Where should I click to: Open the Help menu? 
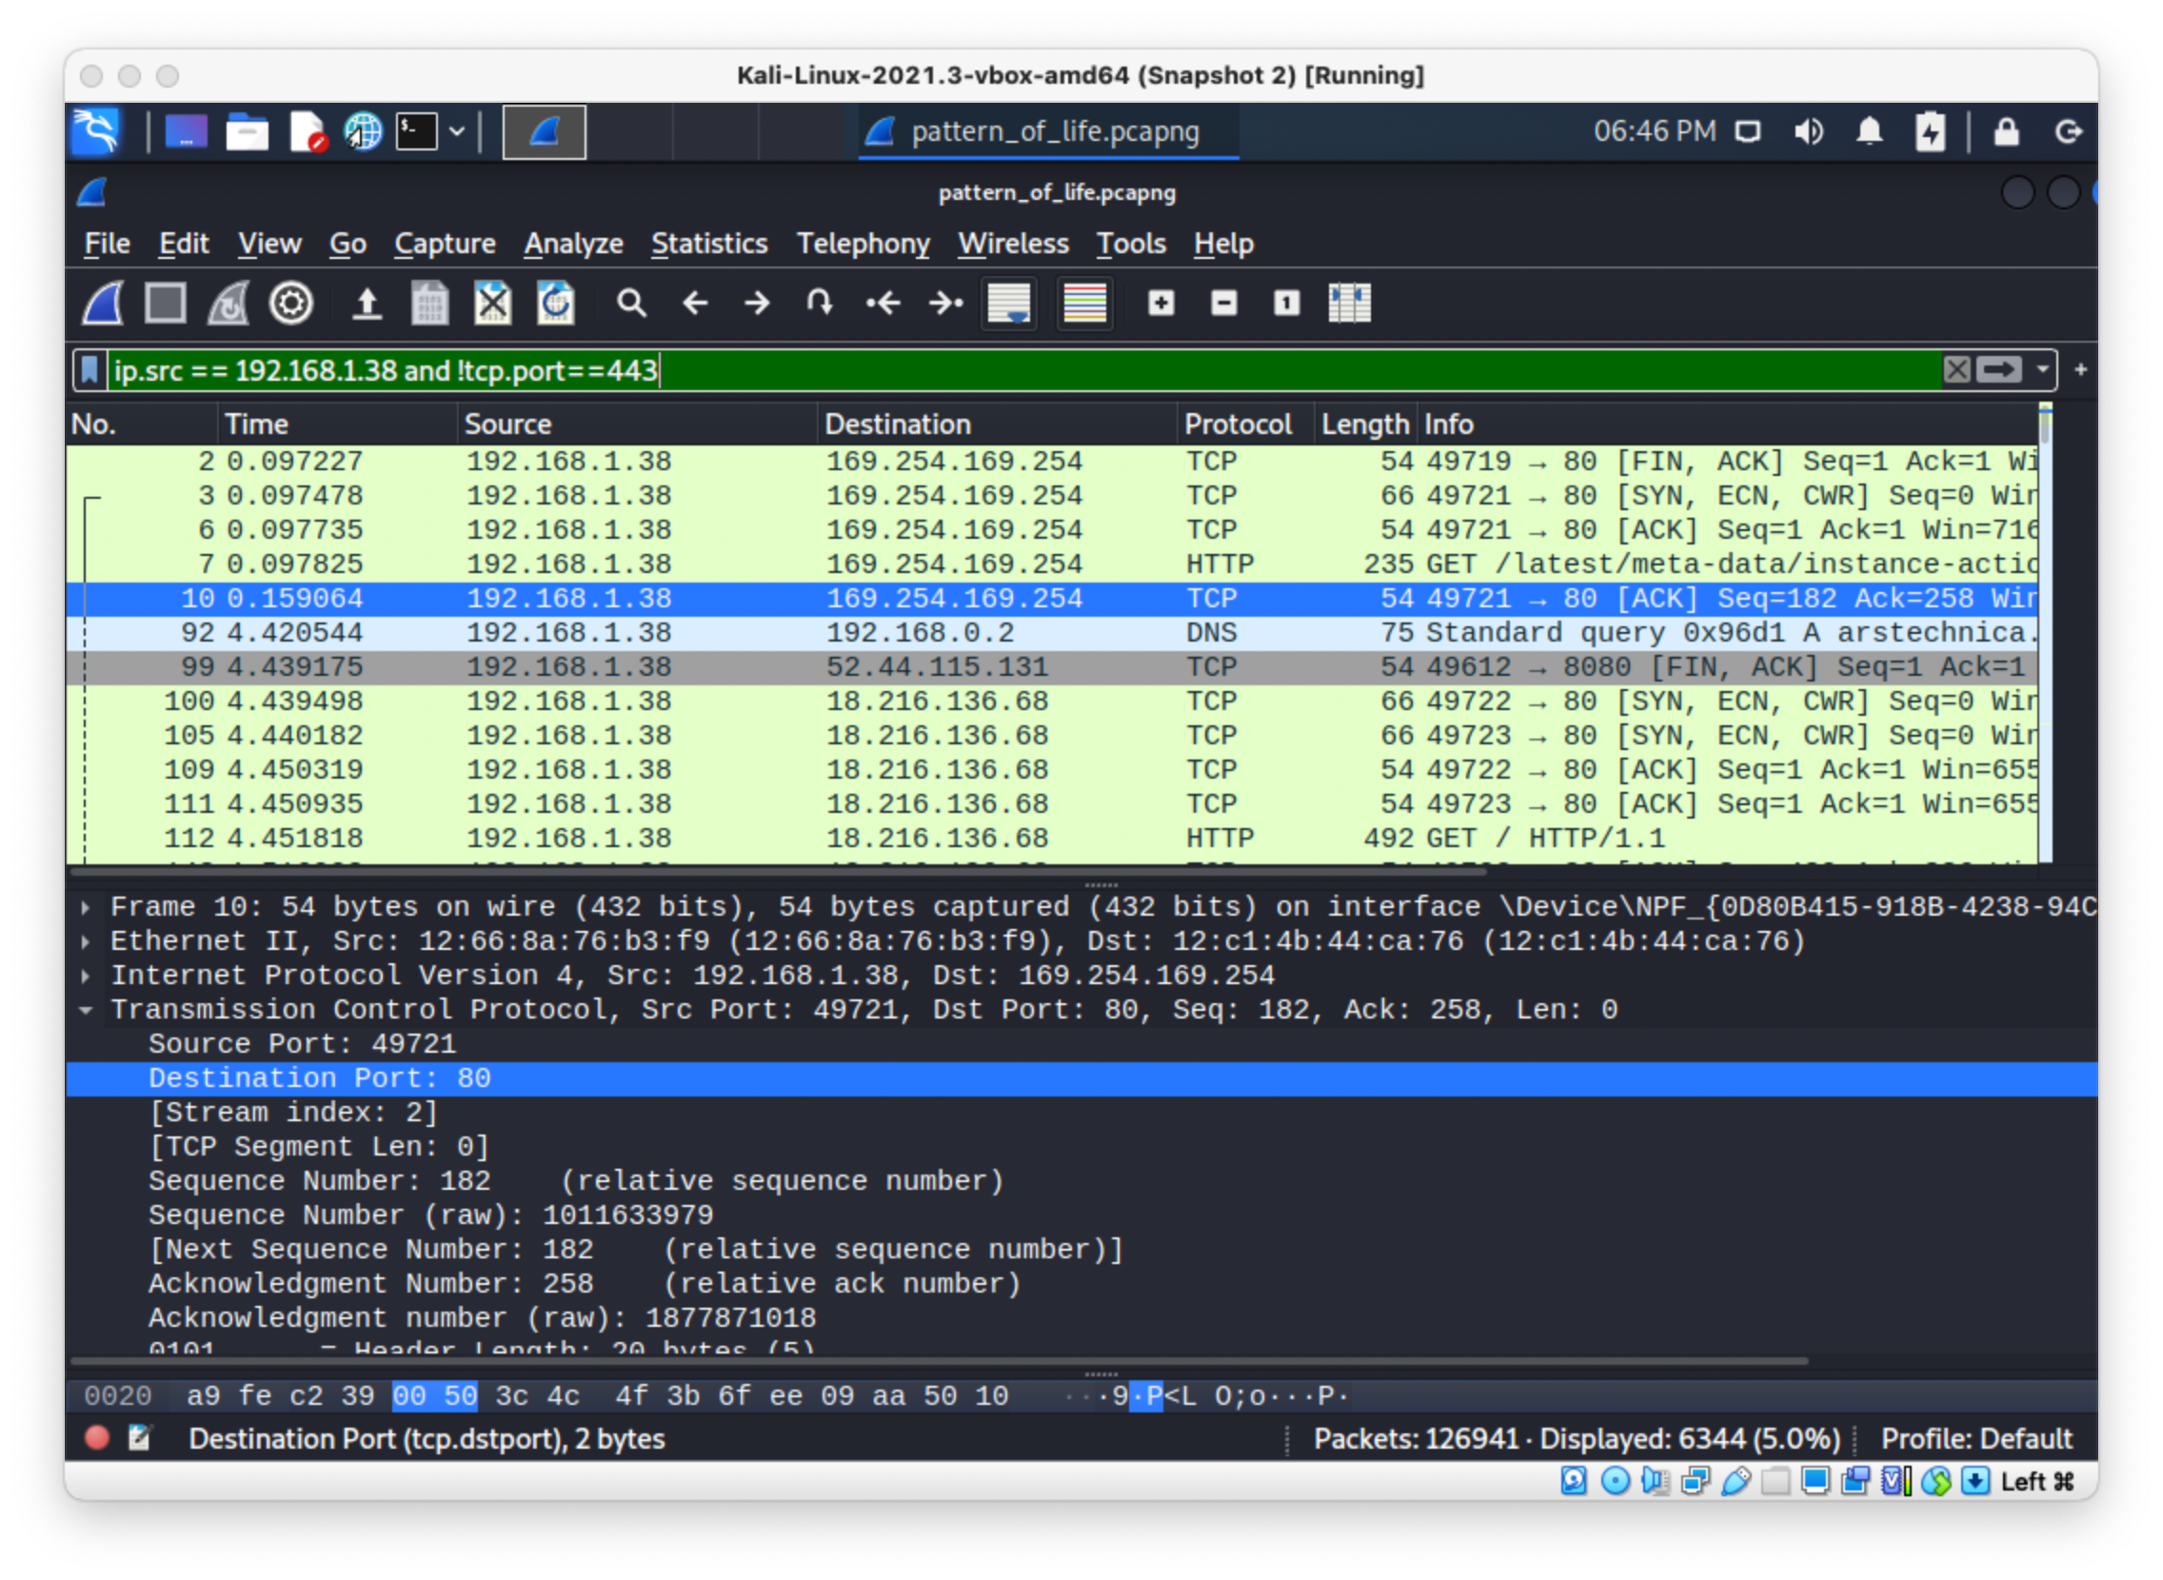click(1223, 244)
